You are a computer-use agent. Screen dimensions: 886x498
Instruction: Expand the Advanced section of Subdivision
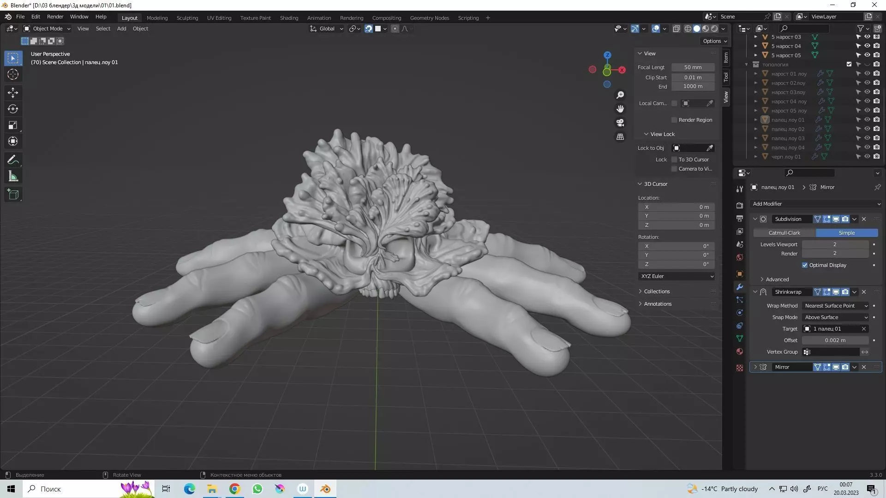tap(777, 279)
